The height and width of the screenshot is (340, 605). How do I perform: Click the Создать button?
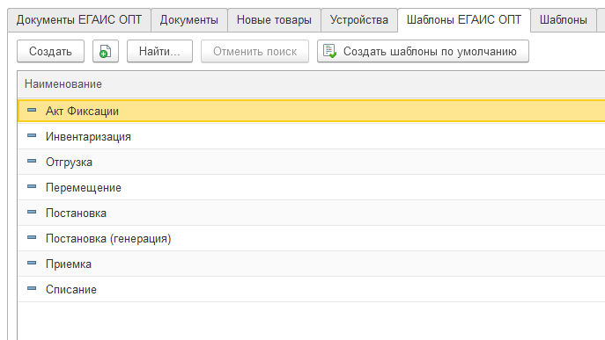(x=50, y=51)
